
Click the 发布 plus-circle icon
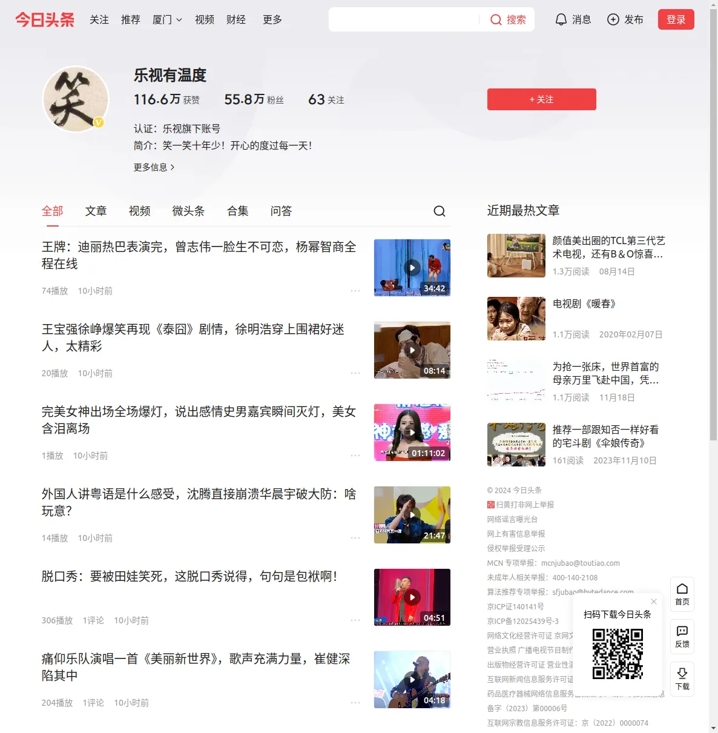tap(613, 19)
